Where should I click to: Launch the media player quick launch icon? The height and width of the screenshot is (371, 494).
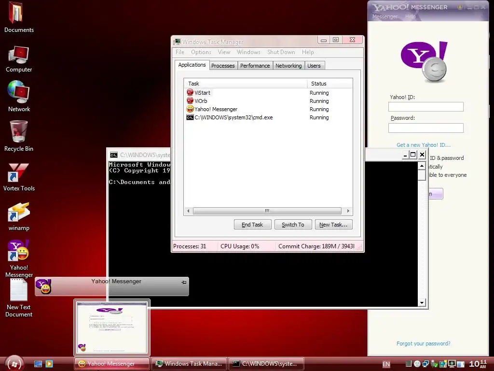[49, 364]
